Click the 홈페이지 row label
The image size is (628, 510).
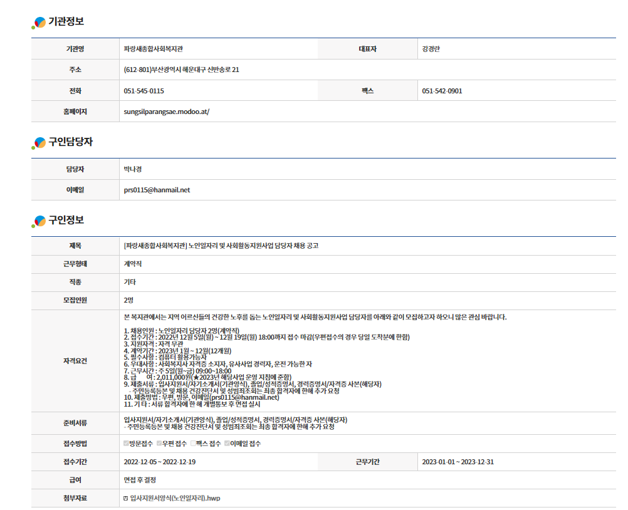click(x=75, y=112)
